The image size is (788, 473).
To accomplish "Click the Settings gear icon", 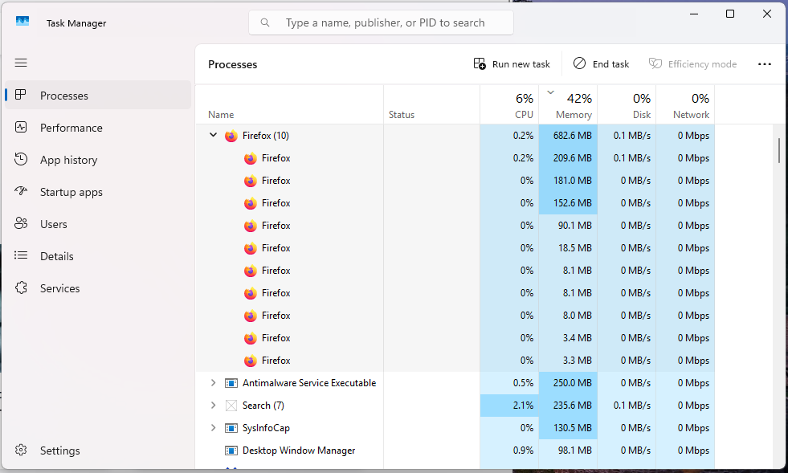I will 21,450.
